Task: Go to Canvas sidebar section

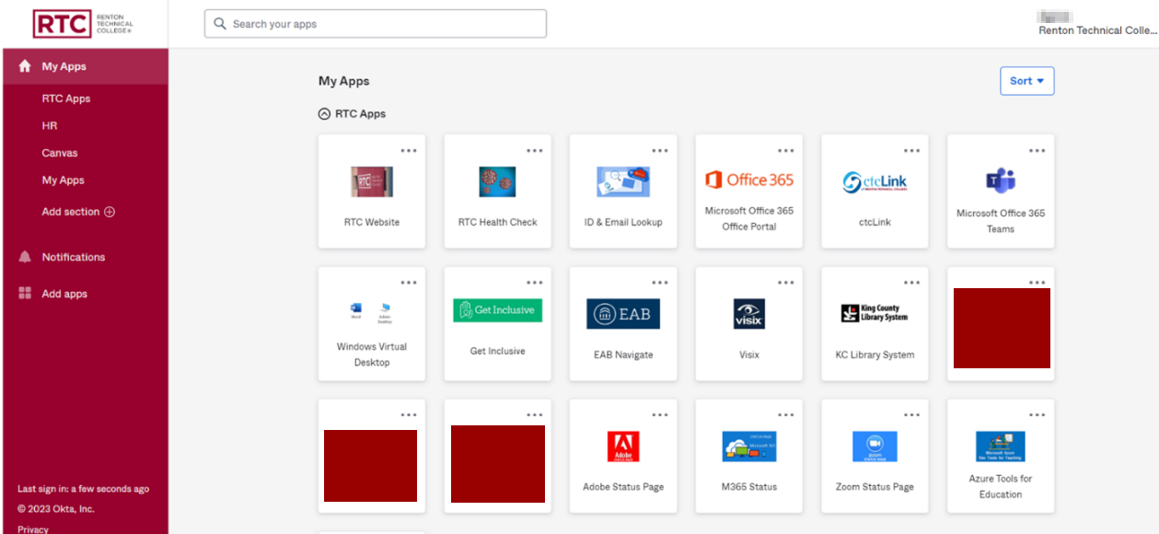Action: 60,153
